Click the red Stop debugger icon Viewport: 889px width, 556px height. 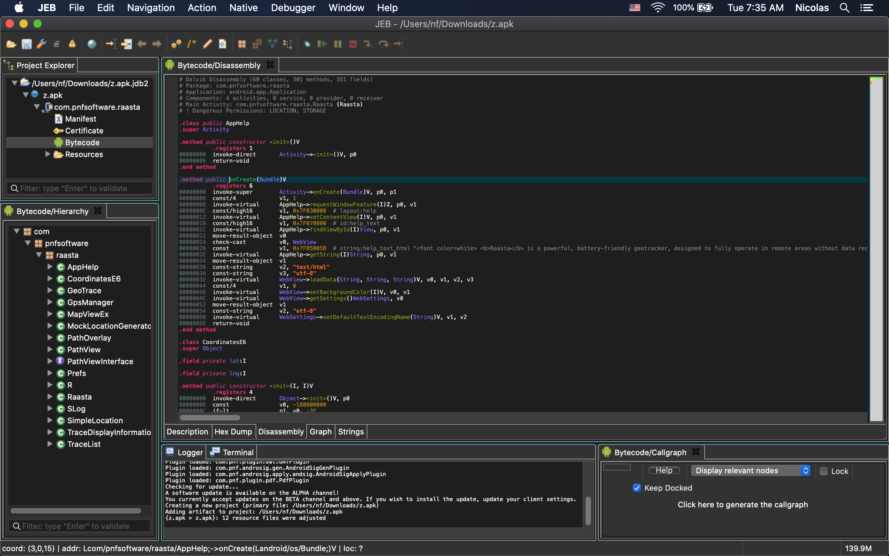coord(353,44)
